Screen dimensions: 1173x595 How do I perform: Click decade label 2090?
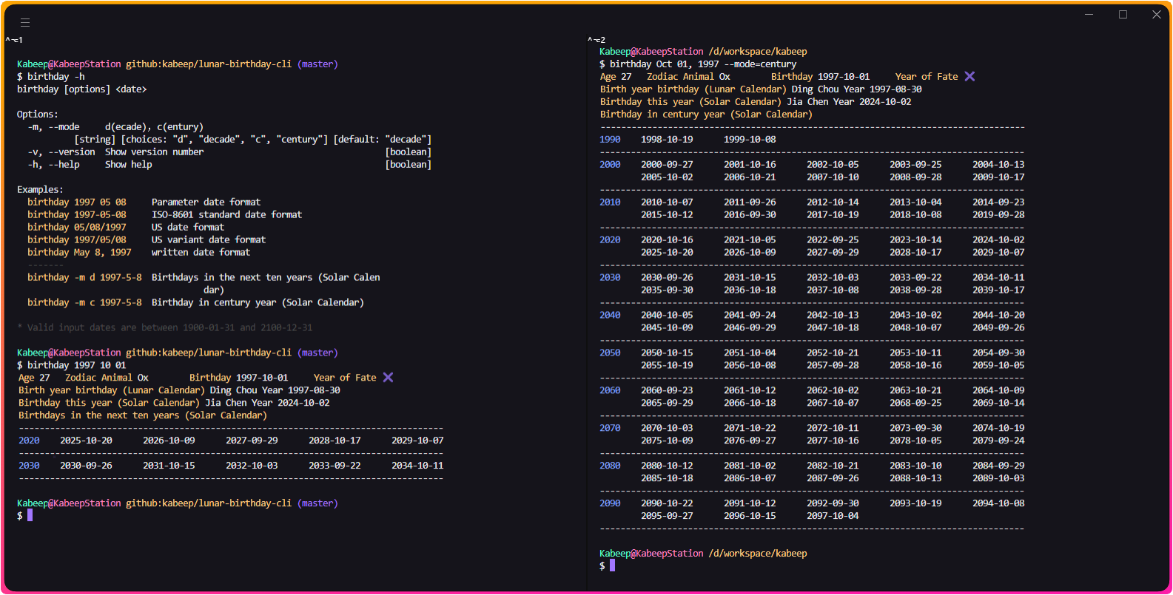coord(610,504)
